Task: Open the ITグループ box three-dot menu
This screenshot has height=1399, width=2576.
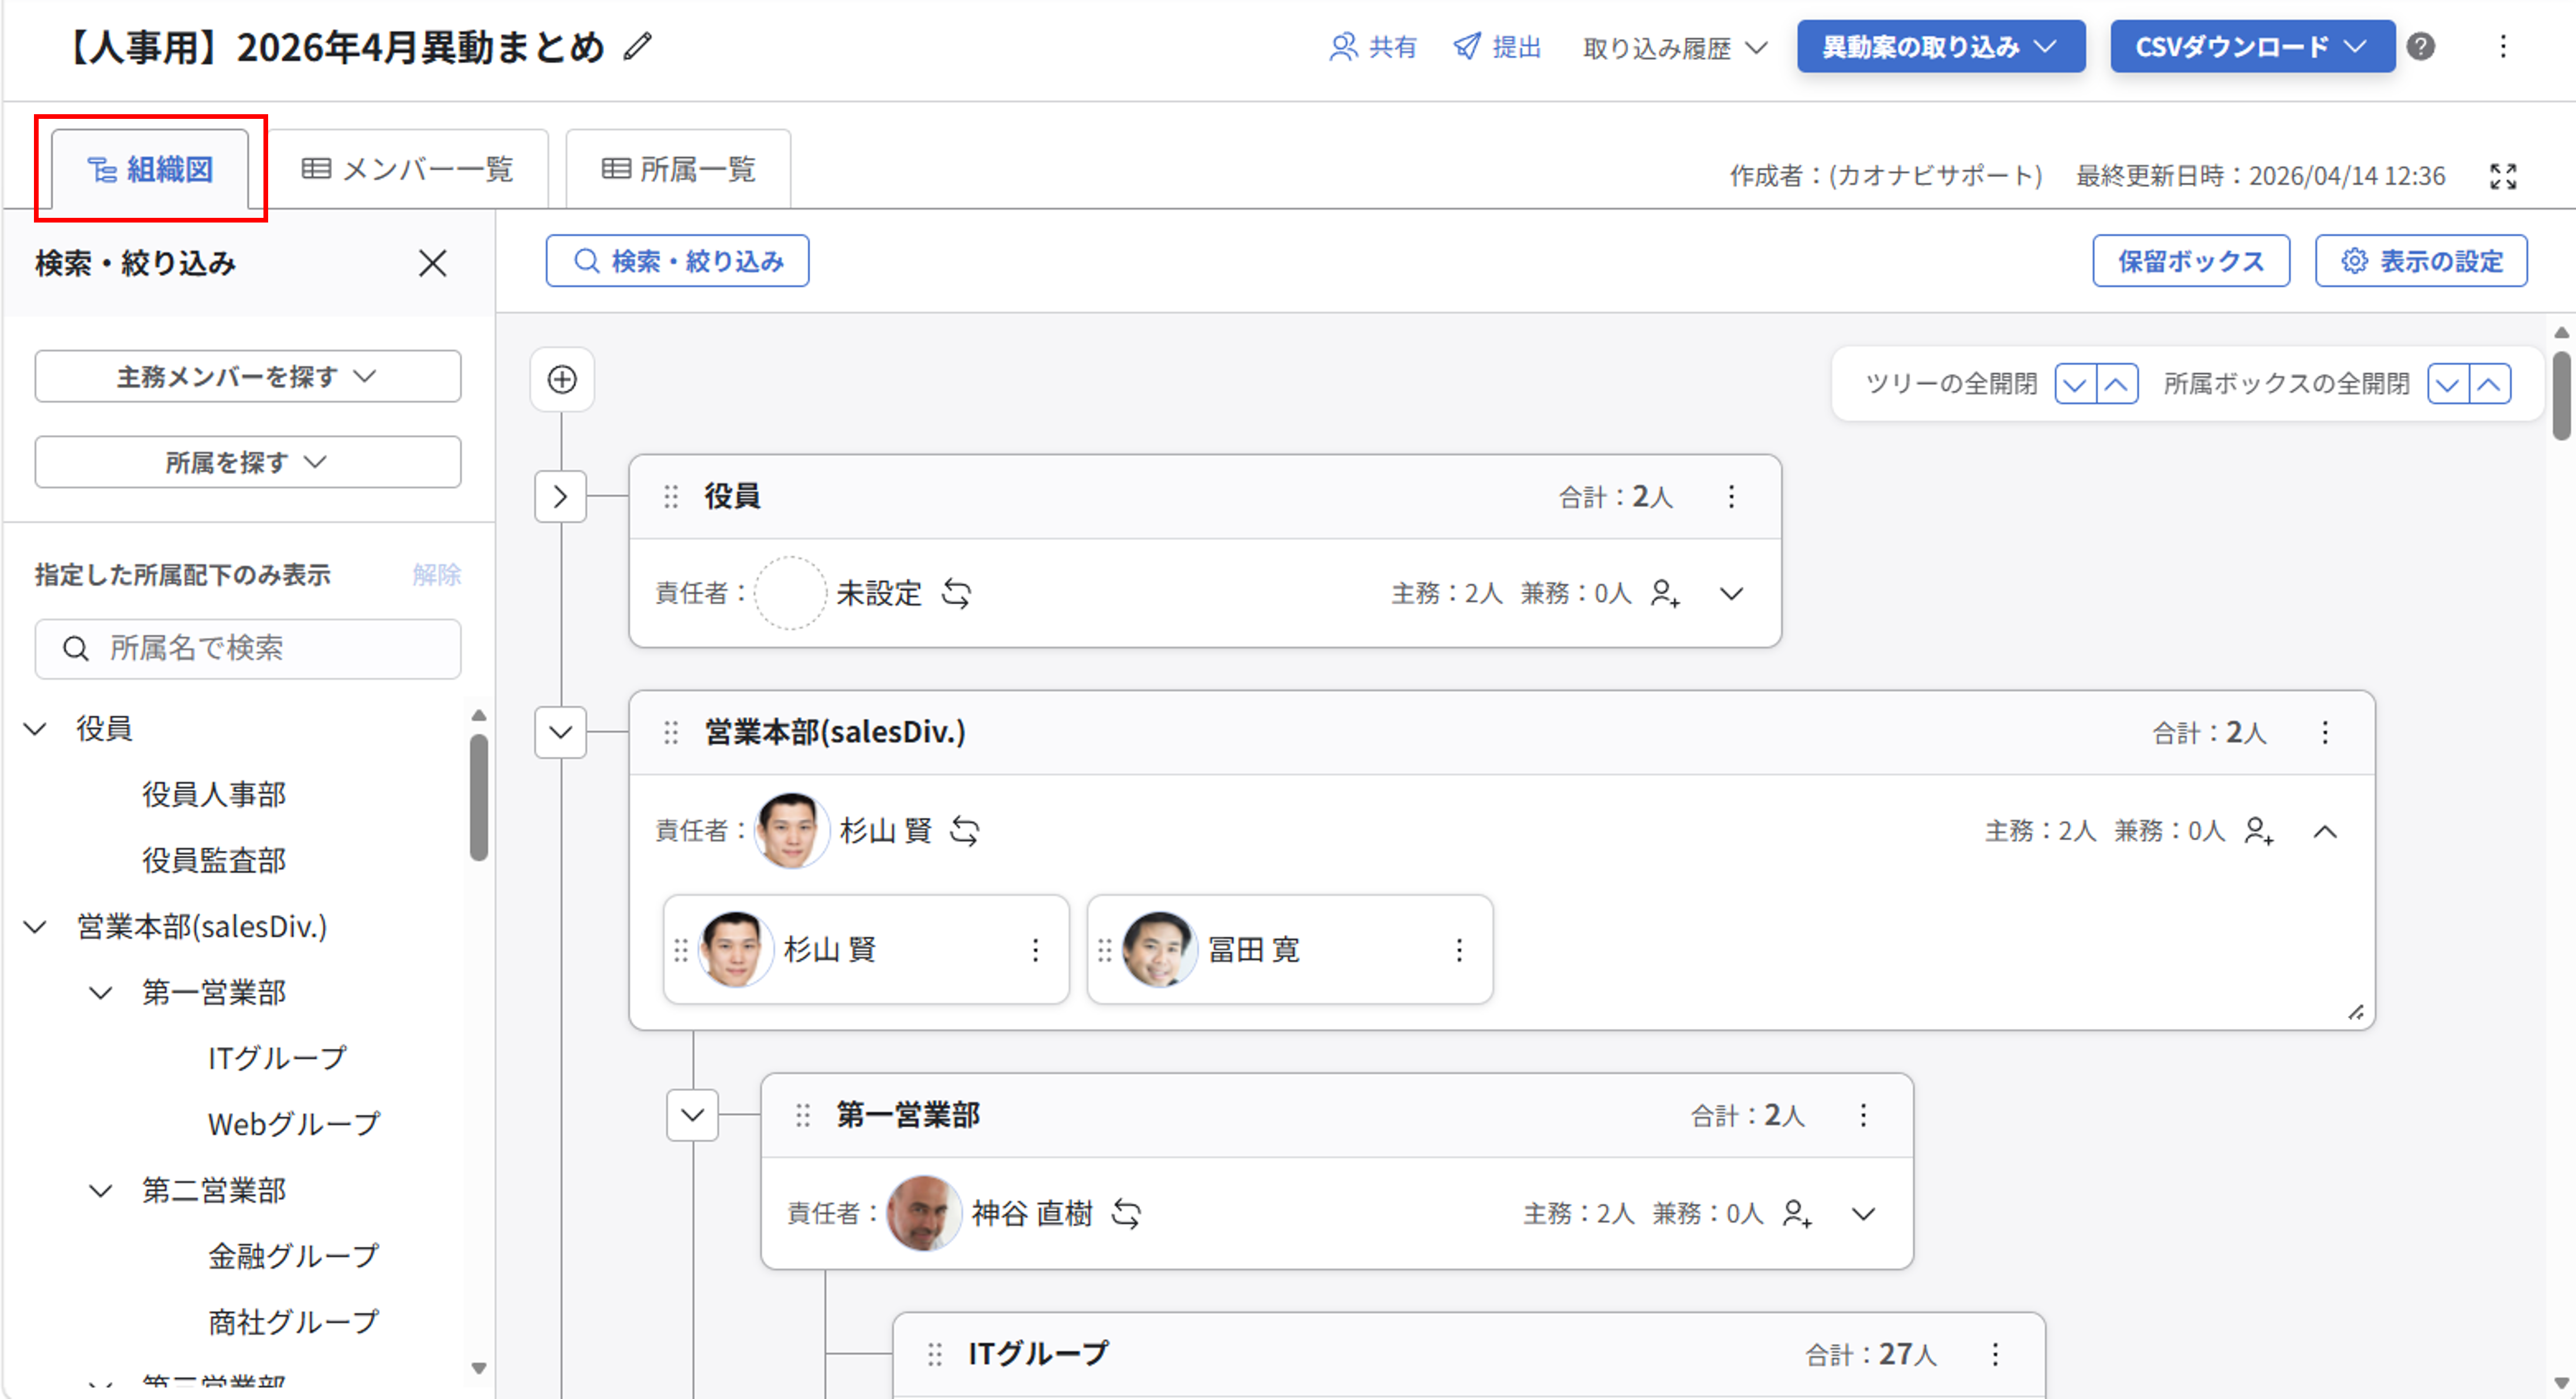Action: 1995,1354
